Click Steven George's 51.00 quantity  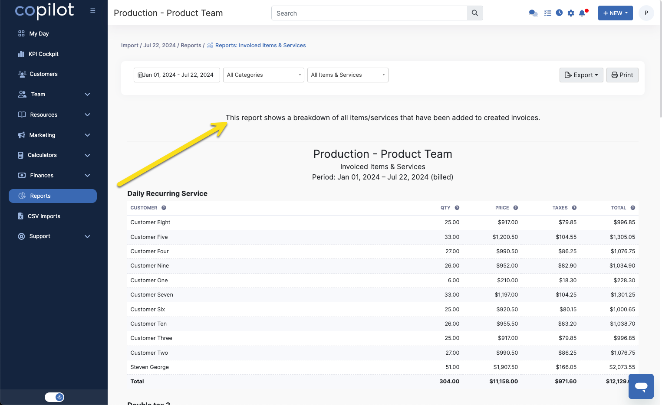point(452,367)
